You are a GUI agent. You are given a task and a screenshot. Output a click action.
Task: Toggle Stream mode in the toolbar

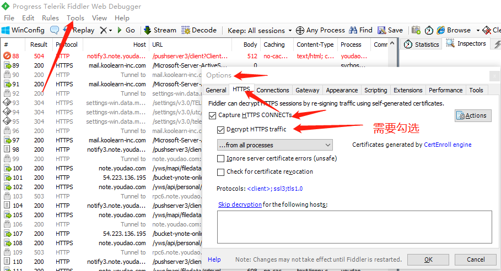pos(160,30)
